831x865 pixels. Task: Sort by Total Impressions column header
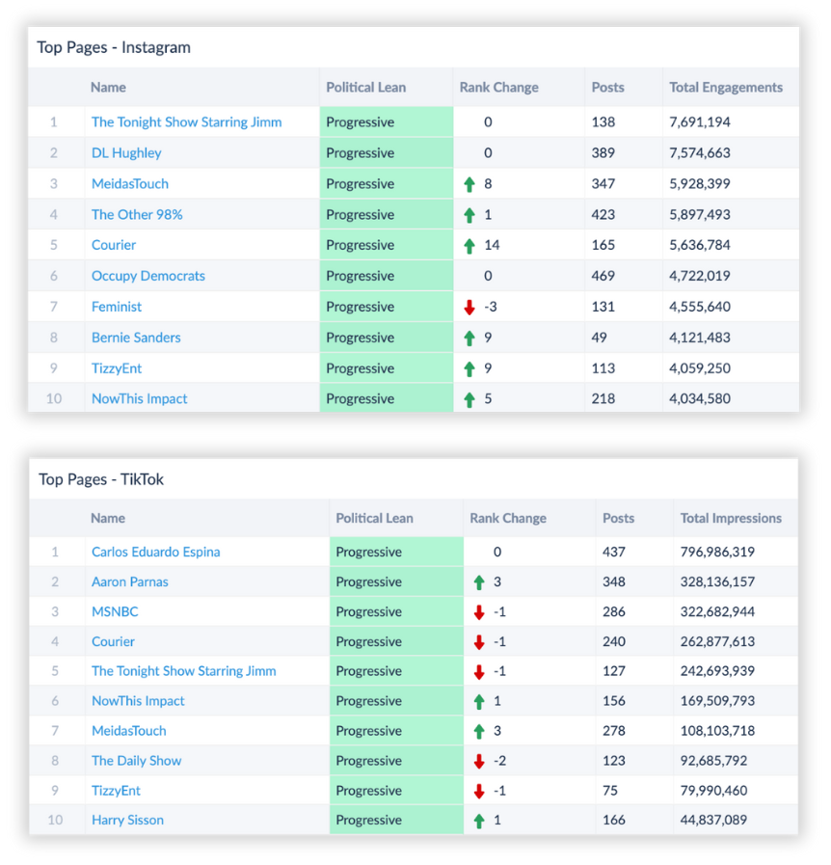tap(731, 518)
